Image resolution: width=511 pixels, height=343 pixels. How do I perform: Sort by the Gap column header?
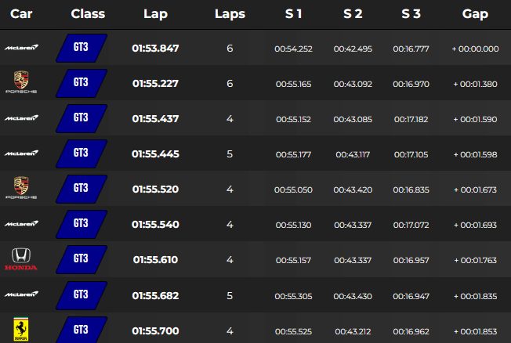click(475, 13)
